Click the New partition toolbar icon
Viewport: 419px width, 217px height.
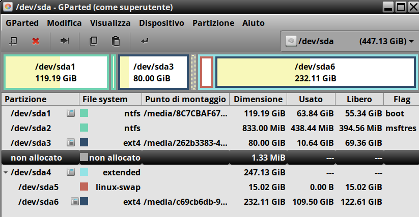pyautogui.click(x=13, y=41)
